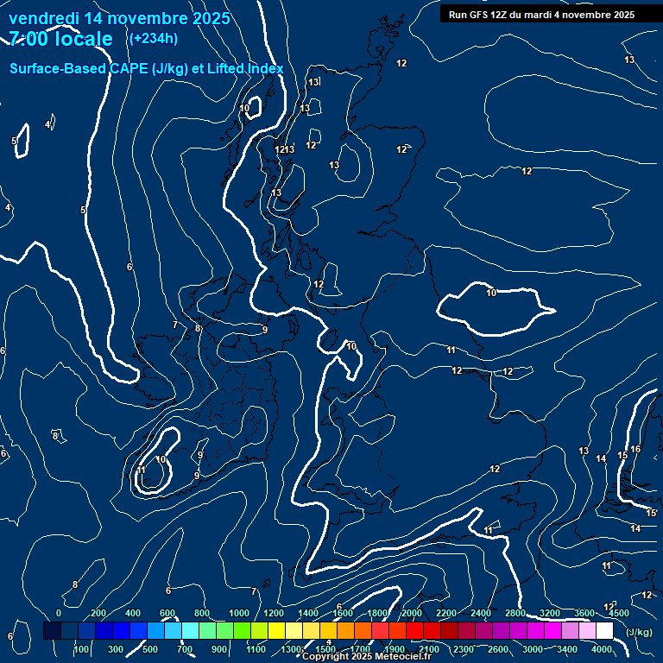
Task: Click the '900' legend scale value
Action: (219, 649)
